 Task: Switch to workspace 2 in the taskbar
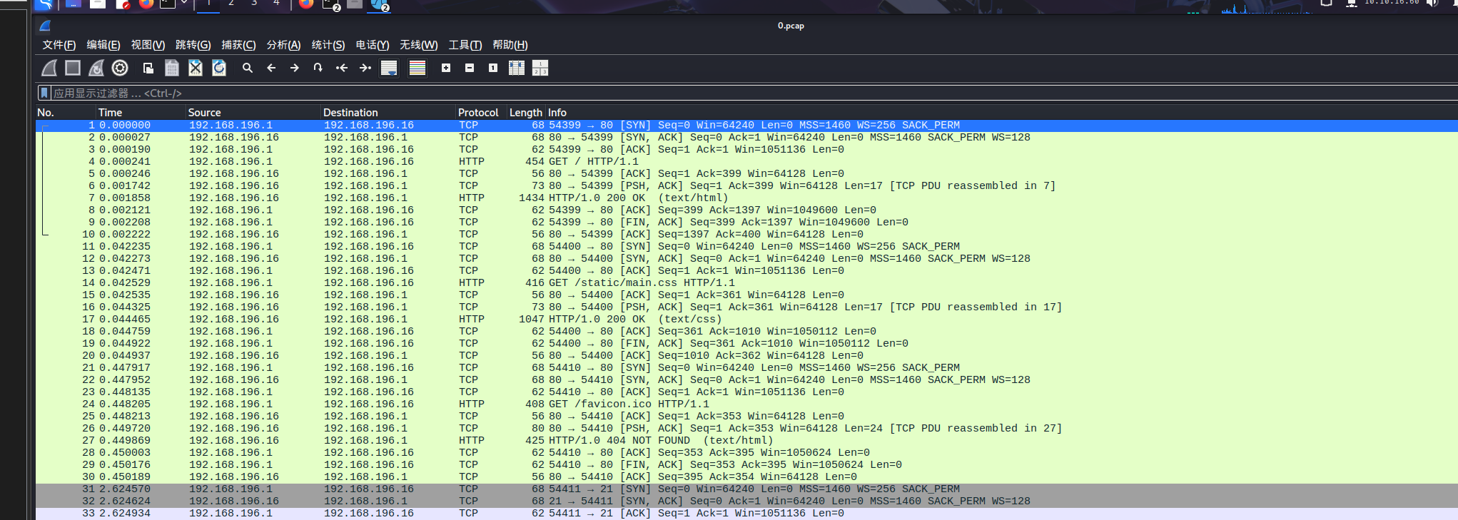231,4
